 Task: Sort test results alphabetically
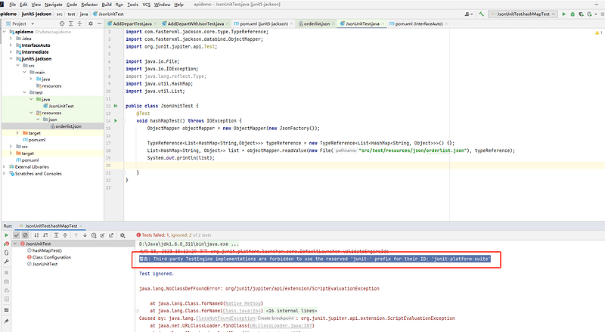coord(36,235)
